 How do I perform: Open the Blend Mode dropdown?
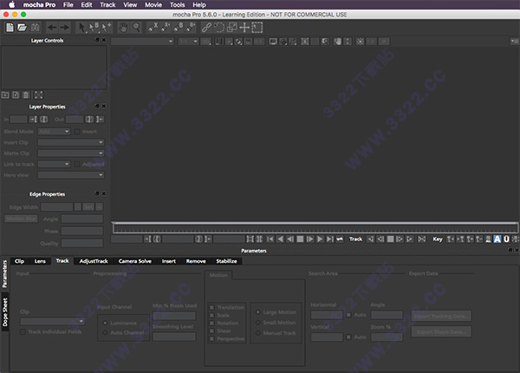pyautogui.click(x=54, y=132)
